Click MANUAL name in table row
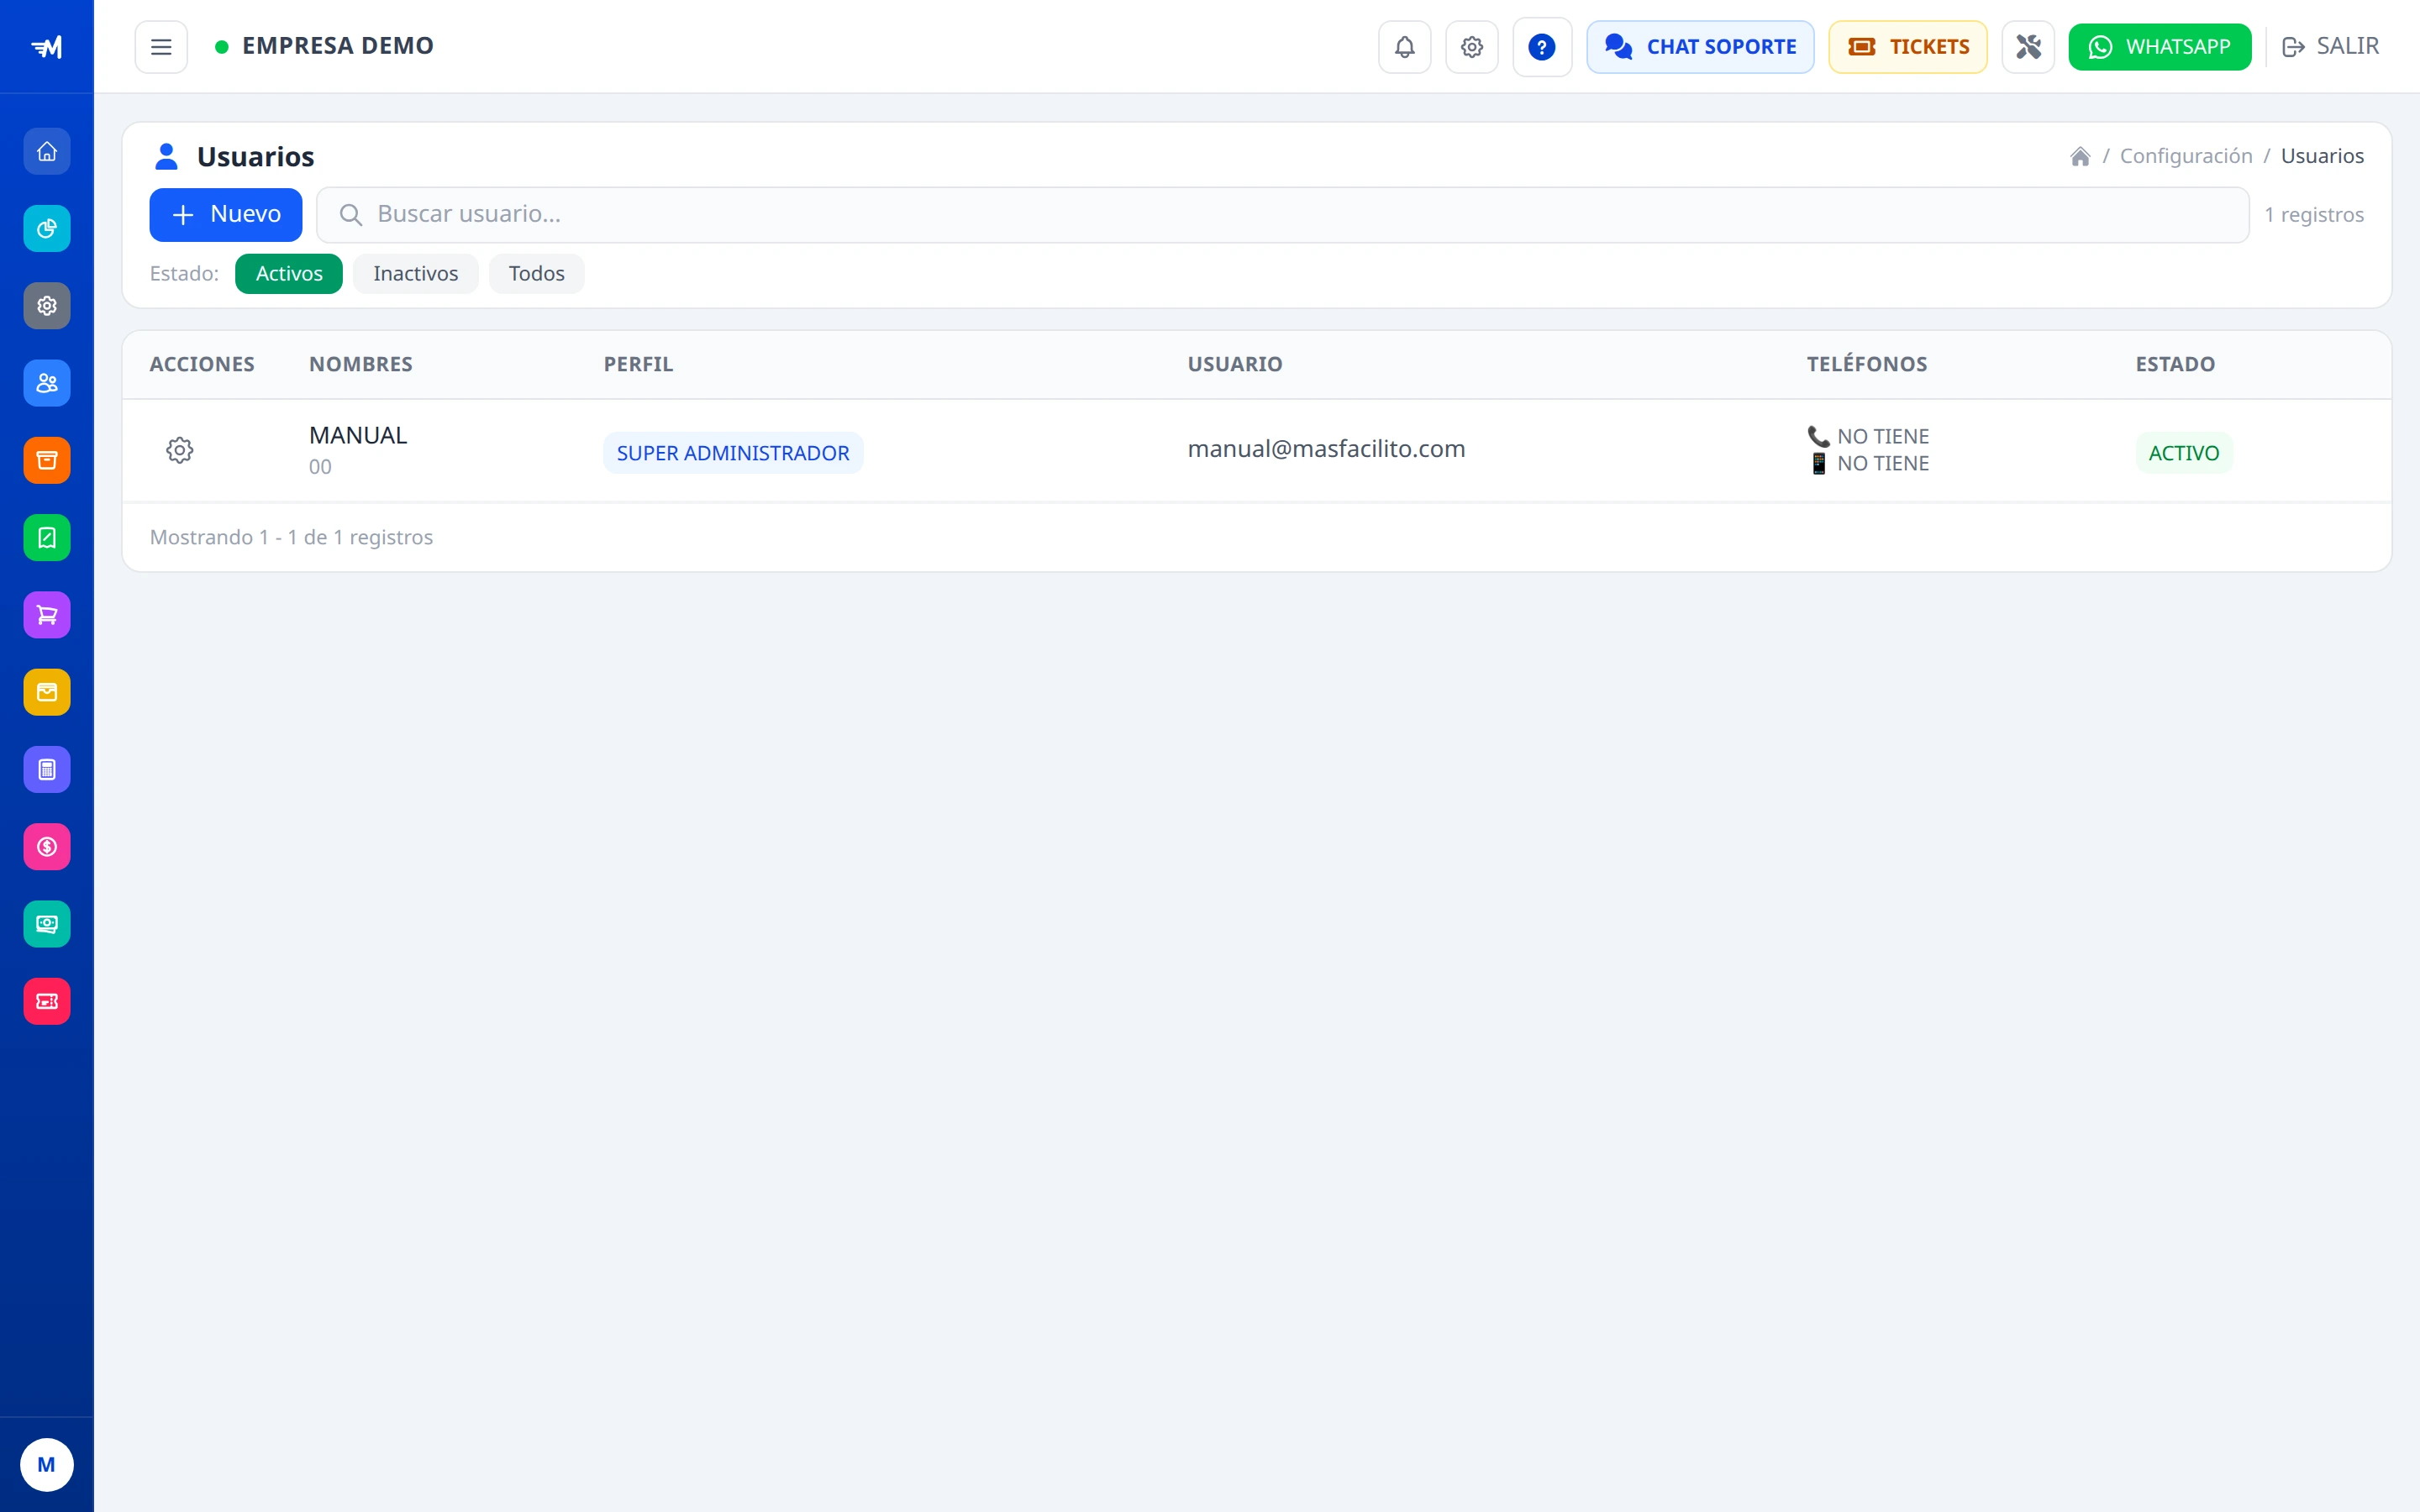 (x=358, y=435)
